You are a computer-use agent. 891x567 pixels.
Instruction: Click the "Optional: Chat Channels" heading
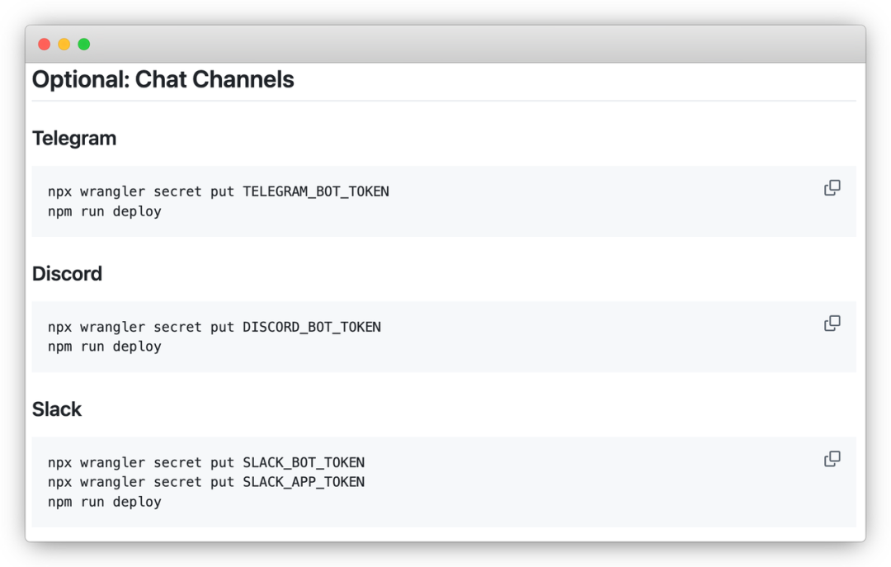pyautogui.click(x=163, y=80)
